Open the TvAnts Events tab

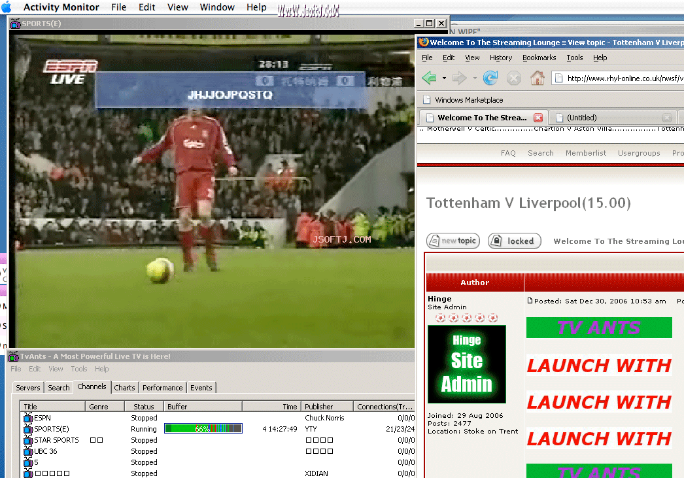pos(201,388)
